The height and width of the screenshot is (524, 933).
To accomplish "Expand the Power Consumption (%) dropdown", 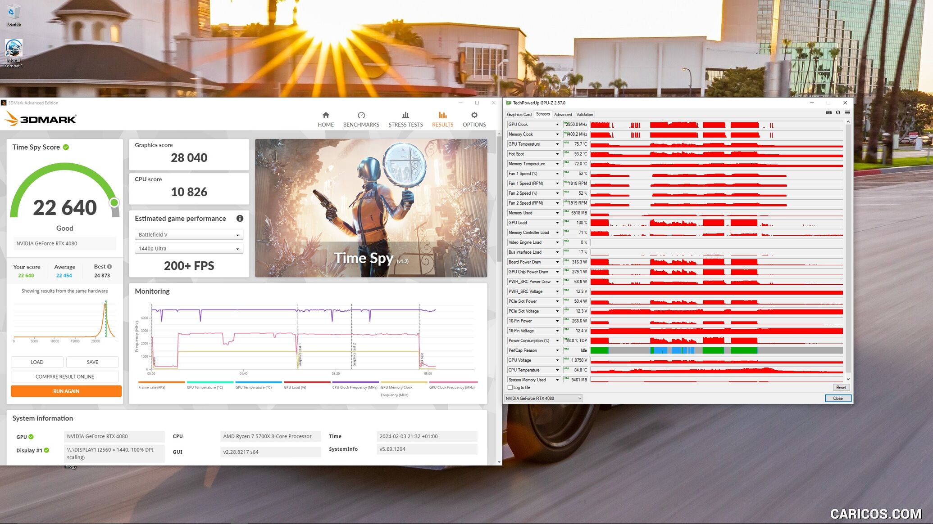I will [x=557, y=340].
